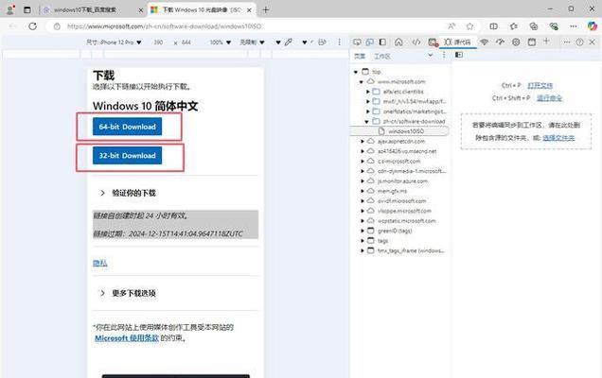Open device toolbar more options
Viewport: 602px width, 378px height.
(x=339, y=43)
